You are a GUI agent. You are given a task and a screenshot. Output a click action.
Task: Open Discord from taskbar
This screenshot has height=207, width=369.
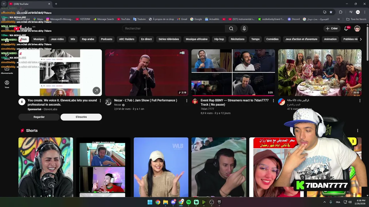(173, 202)
